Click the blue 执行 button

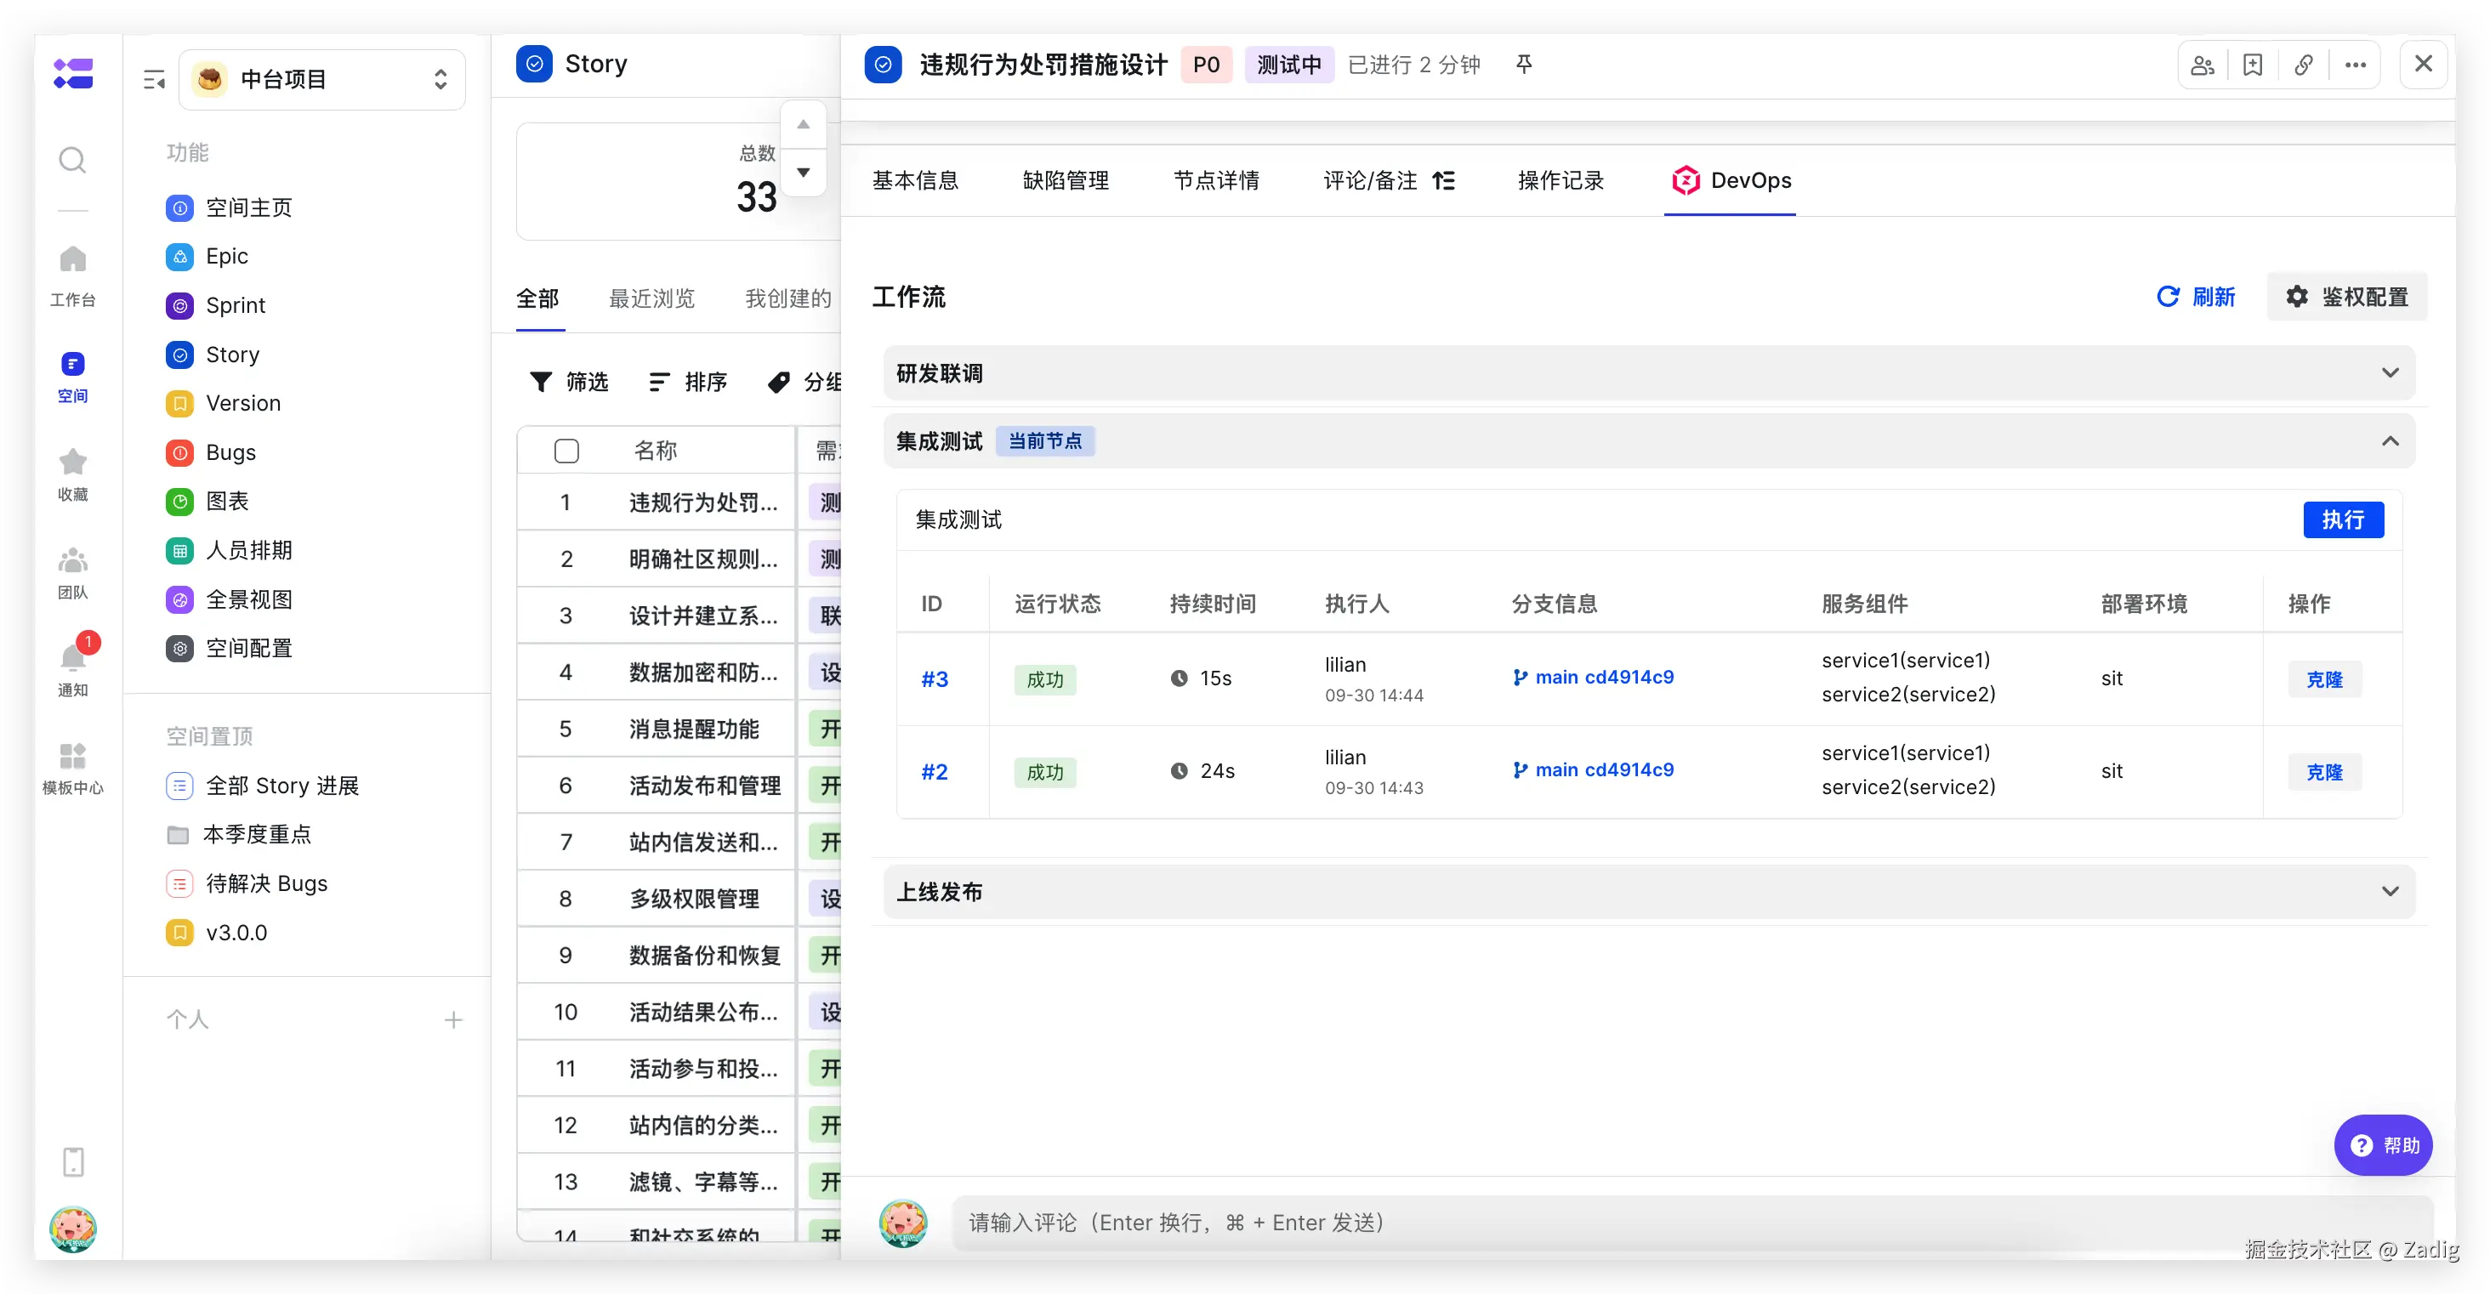click(x=2343, y=520)
